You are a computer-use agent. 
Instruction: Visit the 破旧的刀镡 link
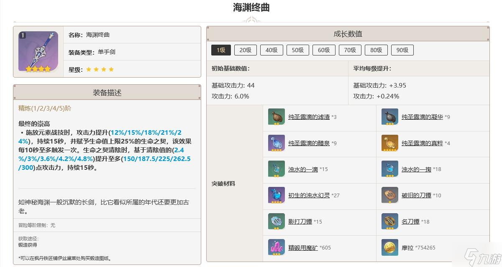416,195
